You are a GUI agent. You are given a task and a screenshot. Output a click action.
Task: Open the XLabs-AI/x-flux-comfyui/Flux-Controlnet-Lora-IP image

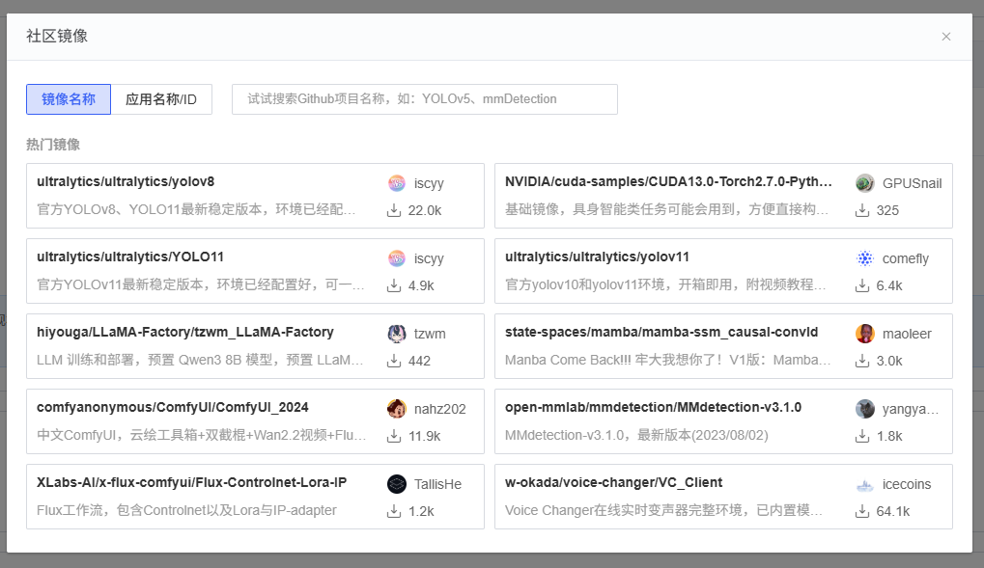click(255, 497)
